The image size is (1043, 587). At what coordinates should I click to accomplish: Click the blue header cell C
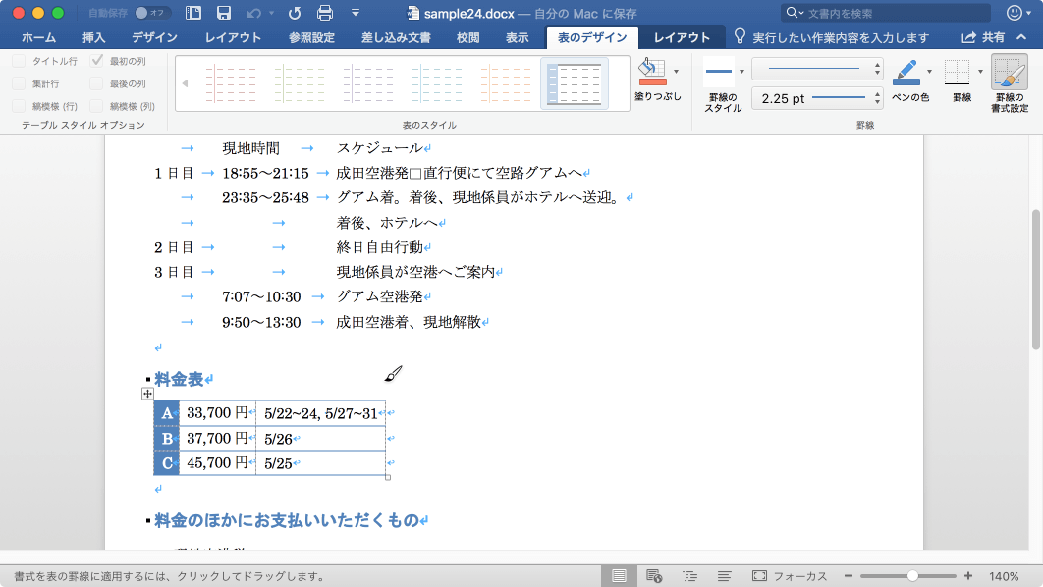point(166,463)
